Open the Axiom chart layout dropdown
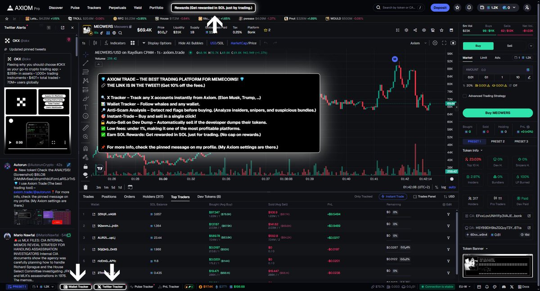 417,43
